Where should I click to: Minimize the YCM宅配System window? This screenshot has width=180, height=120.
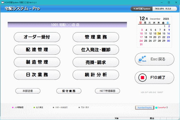[162, 2]
